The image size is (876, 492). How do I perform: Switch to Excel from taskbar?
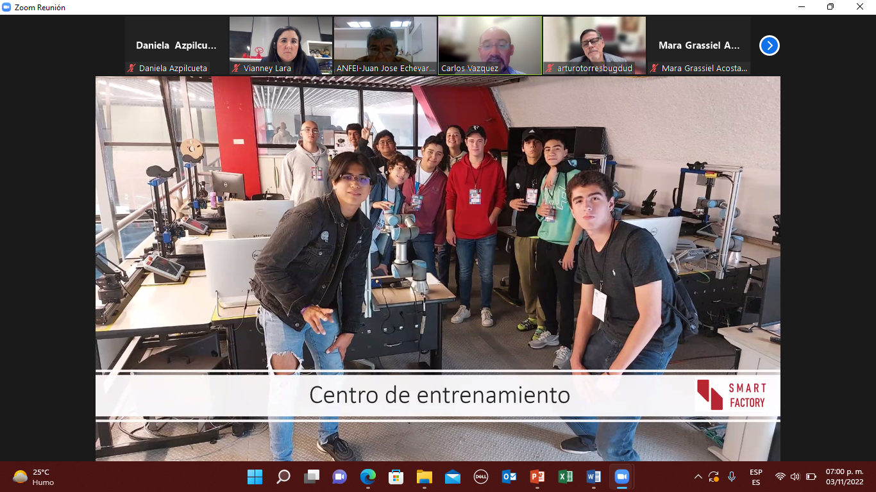pos(565,477)
